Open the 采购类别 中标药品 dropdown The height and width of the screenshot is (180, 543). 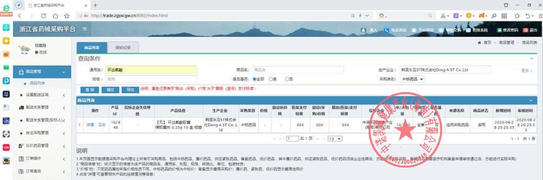412,79
